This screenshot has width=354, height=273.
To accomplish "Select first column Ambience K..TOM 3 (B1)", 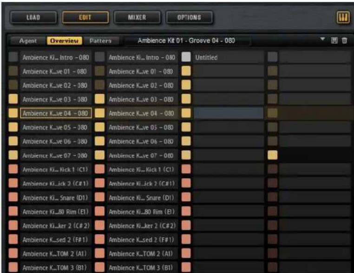I will click(56, 267).
